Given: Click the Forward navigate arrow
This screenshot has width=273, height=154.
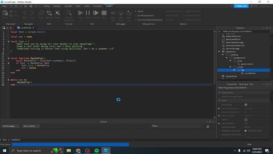Looking at the screenshot, I should 32,13.
